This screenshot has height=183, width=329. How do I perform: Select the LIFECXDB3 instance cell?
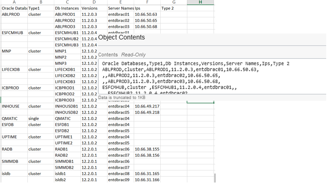click(x=67, y=82)
